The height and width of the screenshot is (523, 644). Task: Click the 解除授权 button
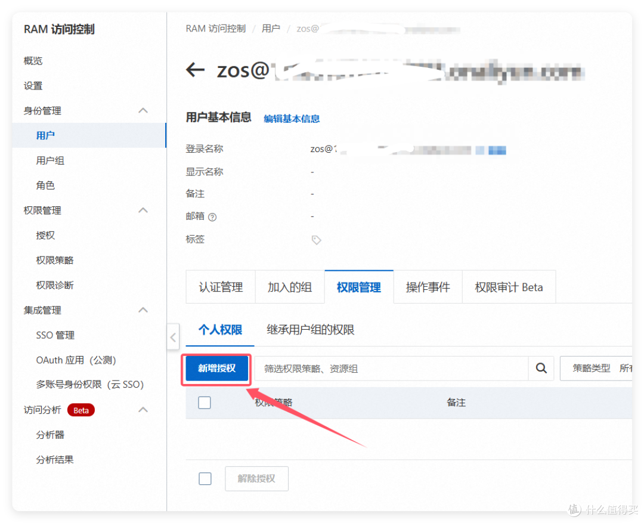tap(256, 478)
